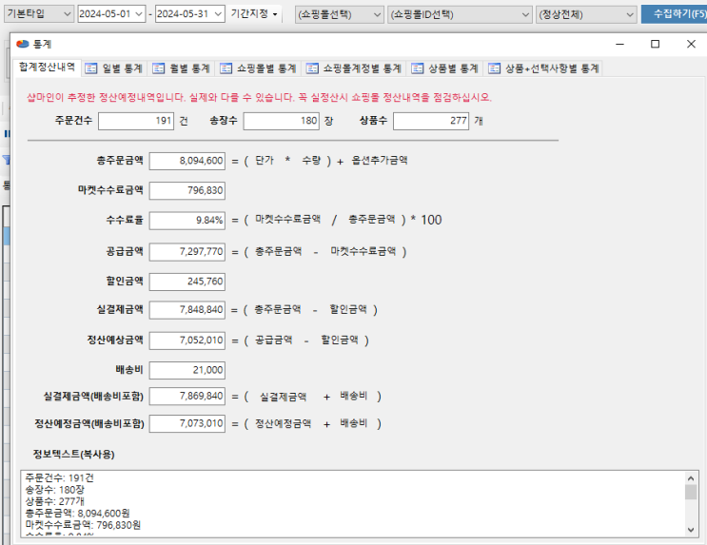The width and height of the screenshot is (707, 545).
Task: Click the 쇼핑몰별 통계 tab table icon
Action: coord(226,68)
